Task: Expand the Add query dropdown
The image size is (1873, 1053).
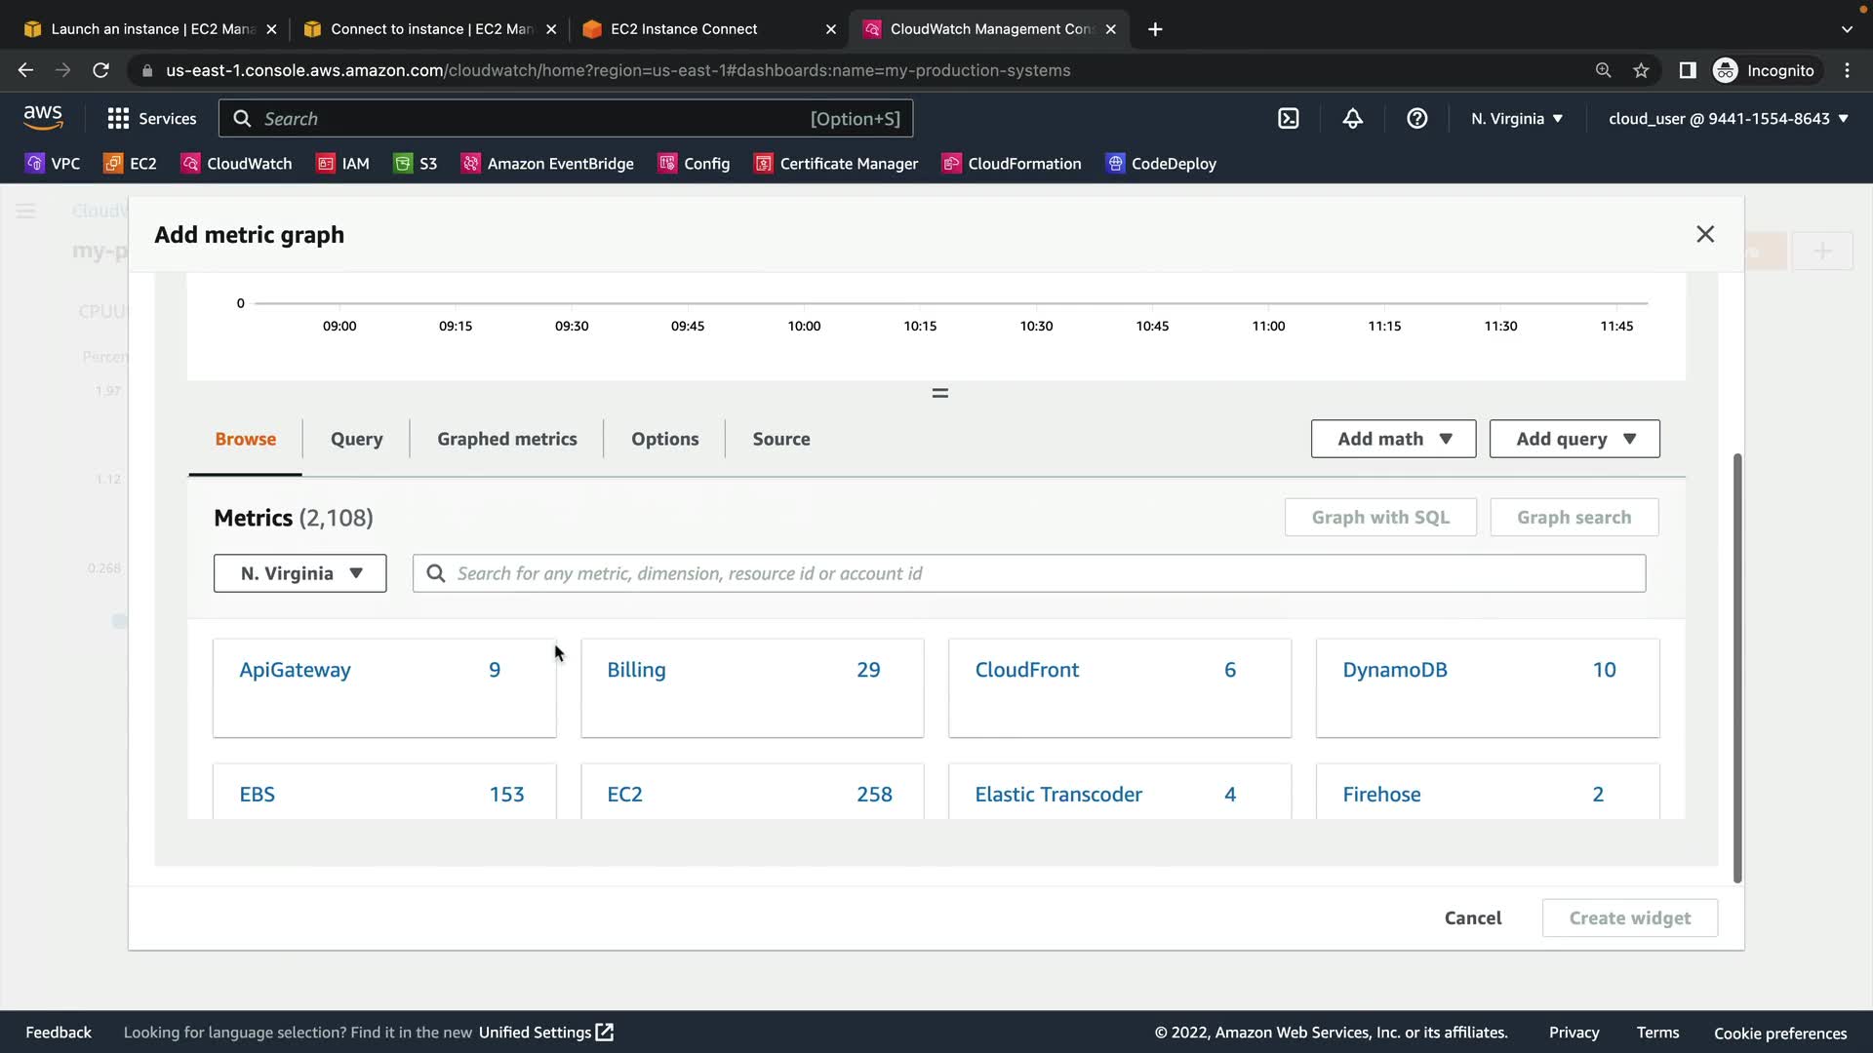Action: (x=1574, y=439)
